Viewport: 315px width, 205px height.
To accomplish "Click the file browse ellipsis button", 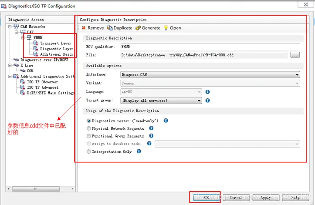I will point(295,55).
